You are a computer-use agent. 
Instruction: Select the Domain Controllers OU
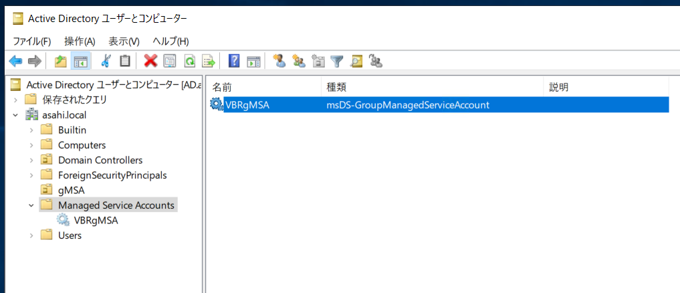tap(100, 160)
